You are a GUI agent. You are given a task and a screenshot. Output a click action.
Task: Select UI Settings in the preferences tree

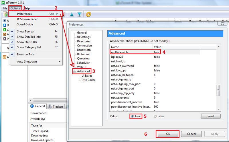tap(84, 37)
